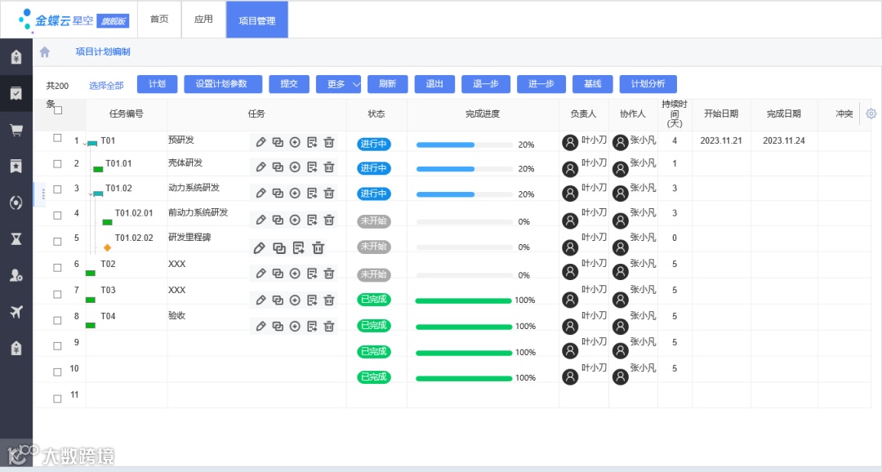This screenshot has width=882, height=472.
Task: Click the home icon in breadcrumb bar
Action: click(x=44, y=51)
